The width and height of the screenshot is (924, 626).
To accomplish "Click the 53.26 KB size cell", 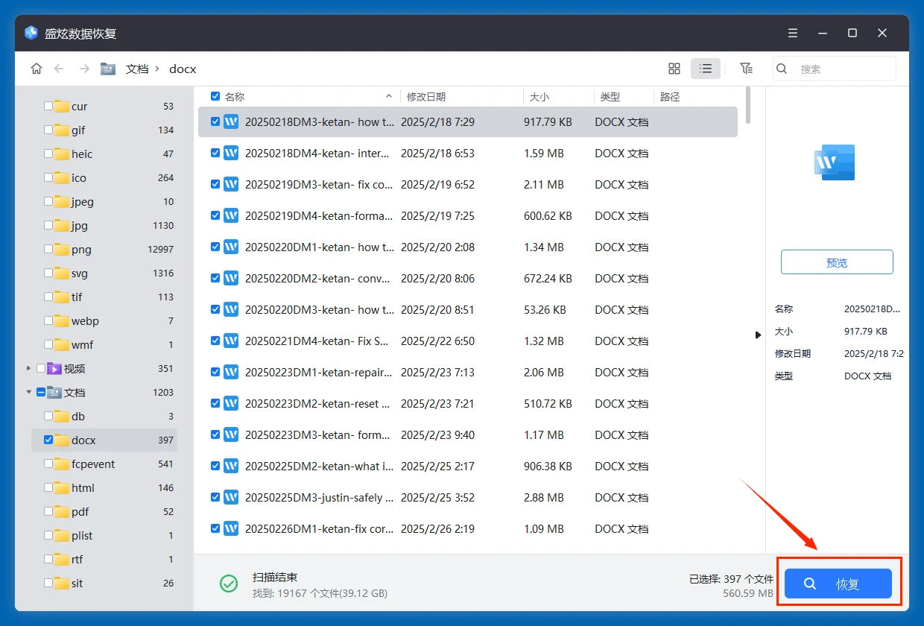I will pyautogui.click(x=545, y=309).
